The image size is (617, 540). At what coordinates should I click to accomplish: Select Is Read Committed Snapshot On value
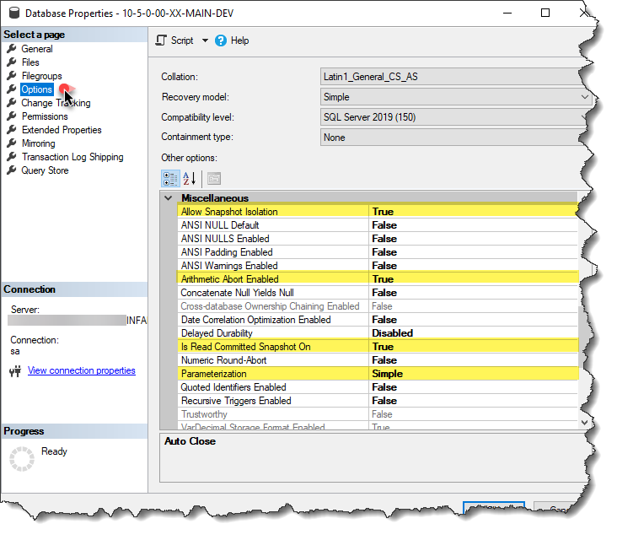474,347
